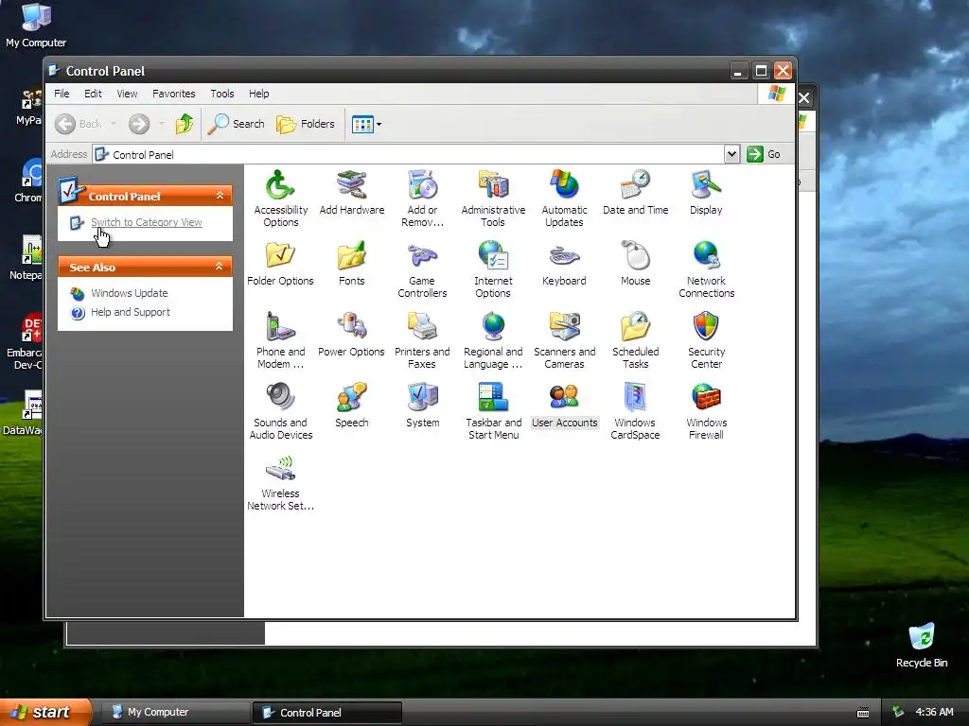
Task: Open the Tools menu
Action: pos(221,94)
